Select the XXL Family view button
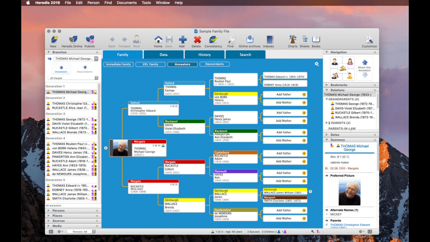The width and height of the screenshot is (430, 242). [x=150, y=64]
